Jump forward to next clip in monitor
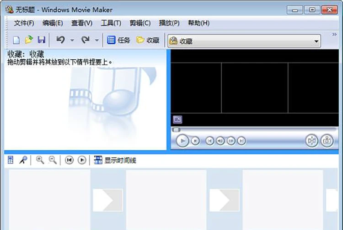The image size is (343, 230). pos(241,141)
